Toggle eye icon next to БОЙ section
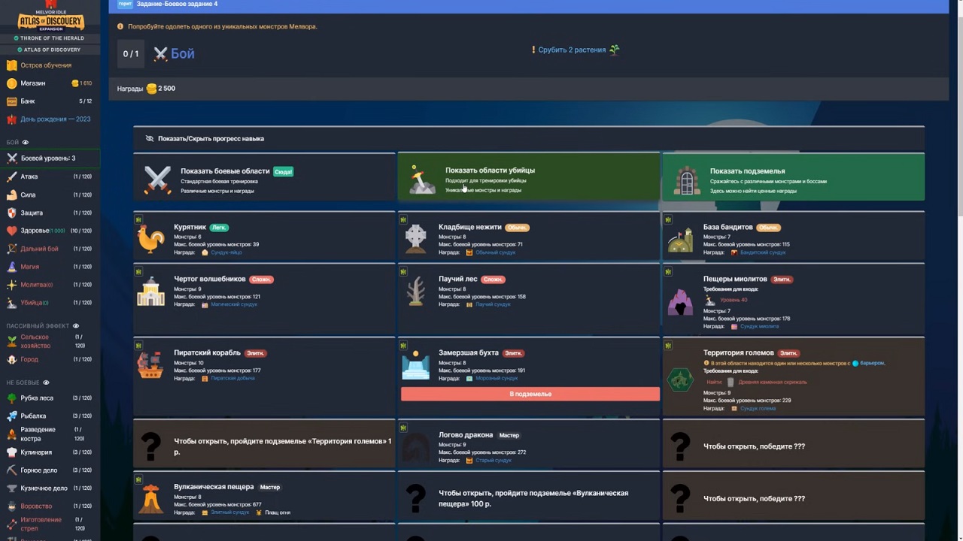 26,142
